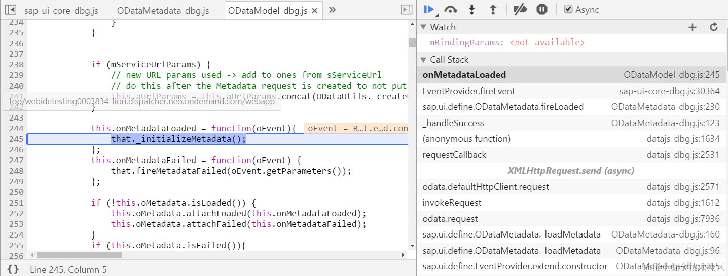Refresh watch expressions

click(x=714, y=27)
